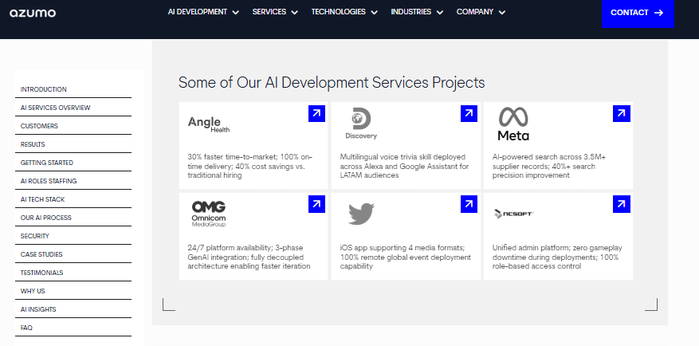Click 'iOS app supporting 4 media formats' text

point(403,247)
